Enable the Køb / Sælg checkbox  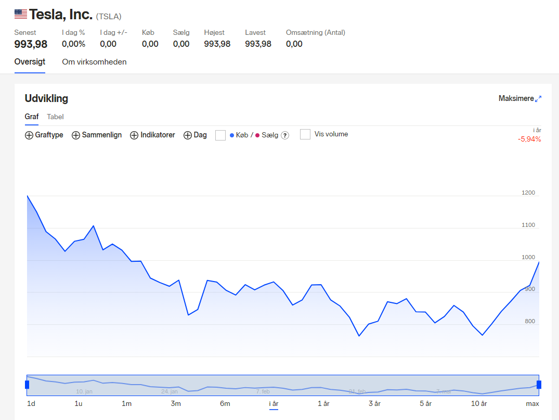coord(220,135)
